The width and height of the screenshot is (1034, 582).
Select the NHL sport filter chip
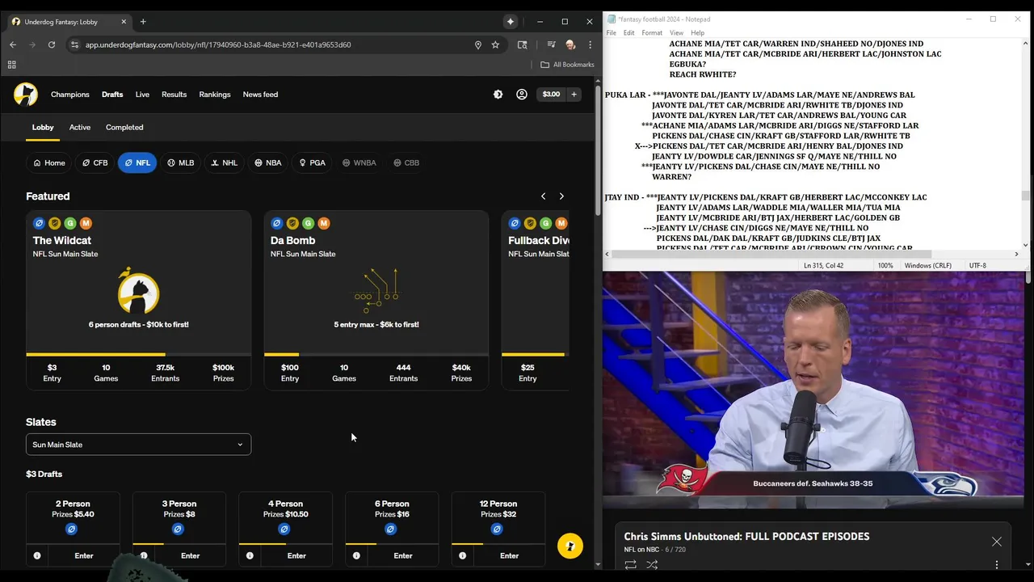tap(224, 162)
